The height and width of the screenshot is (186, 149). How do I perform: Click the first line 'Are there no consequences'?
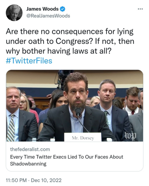(70, 32)
